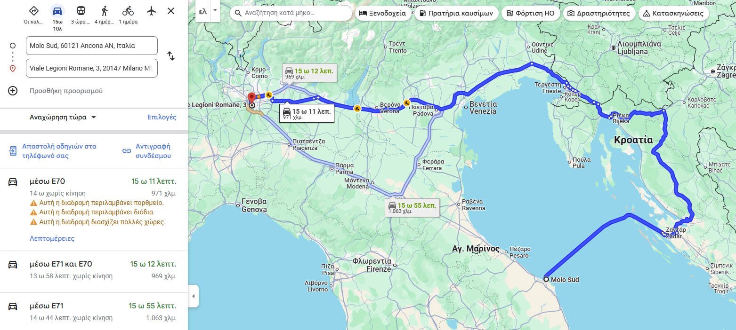Show Κατασκηνώσεις campgrounds along route

pyautogui.click(x=673, y=13)
